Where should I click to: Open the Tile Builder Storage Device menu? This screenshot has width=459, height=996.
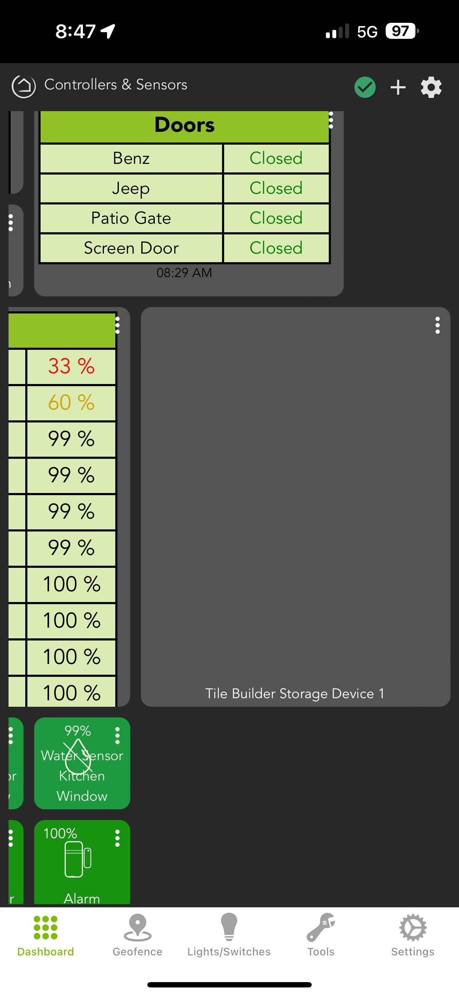pyautogui.click(x=437, y=326)
